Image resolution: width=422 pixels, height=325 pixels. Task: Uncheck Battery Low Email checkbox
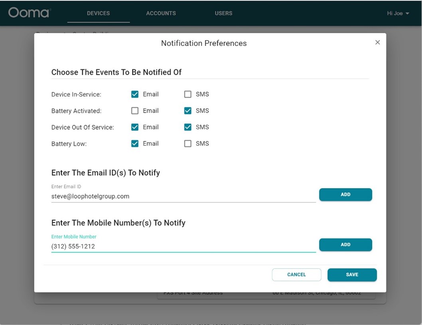[x=135, y=143]
